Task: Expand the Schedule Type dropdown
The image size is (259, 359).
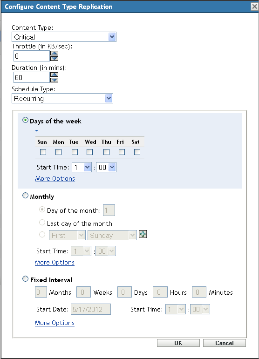Action: click(x=62, y=98)
